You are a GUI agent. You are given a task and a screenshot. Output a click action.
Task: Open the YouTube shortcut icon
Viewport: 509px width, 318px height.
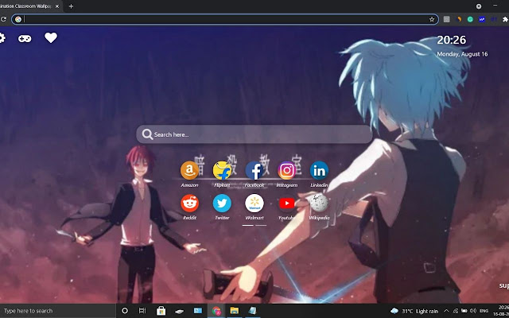[x=286, y=204]
